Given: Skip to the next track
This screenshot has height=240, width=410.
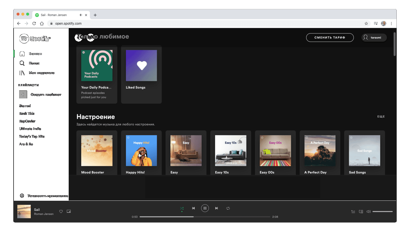Looking at the screenshot, I should click(x=216, y=208).
